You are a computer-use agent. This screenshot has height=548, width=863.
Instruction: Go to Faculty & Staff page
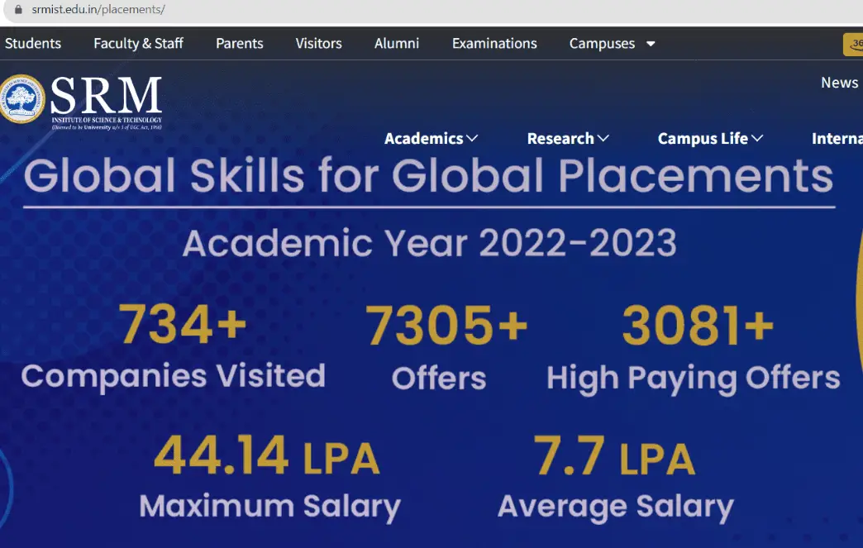tap(138, 44)
